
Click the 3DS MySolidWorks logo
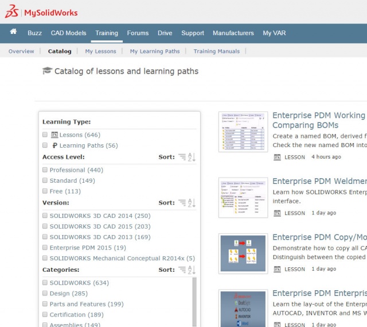coord(41,12)
